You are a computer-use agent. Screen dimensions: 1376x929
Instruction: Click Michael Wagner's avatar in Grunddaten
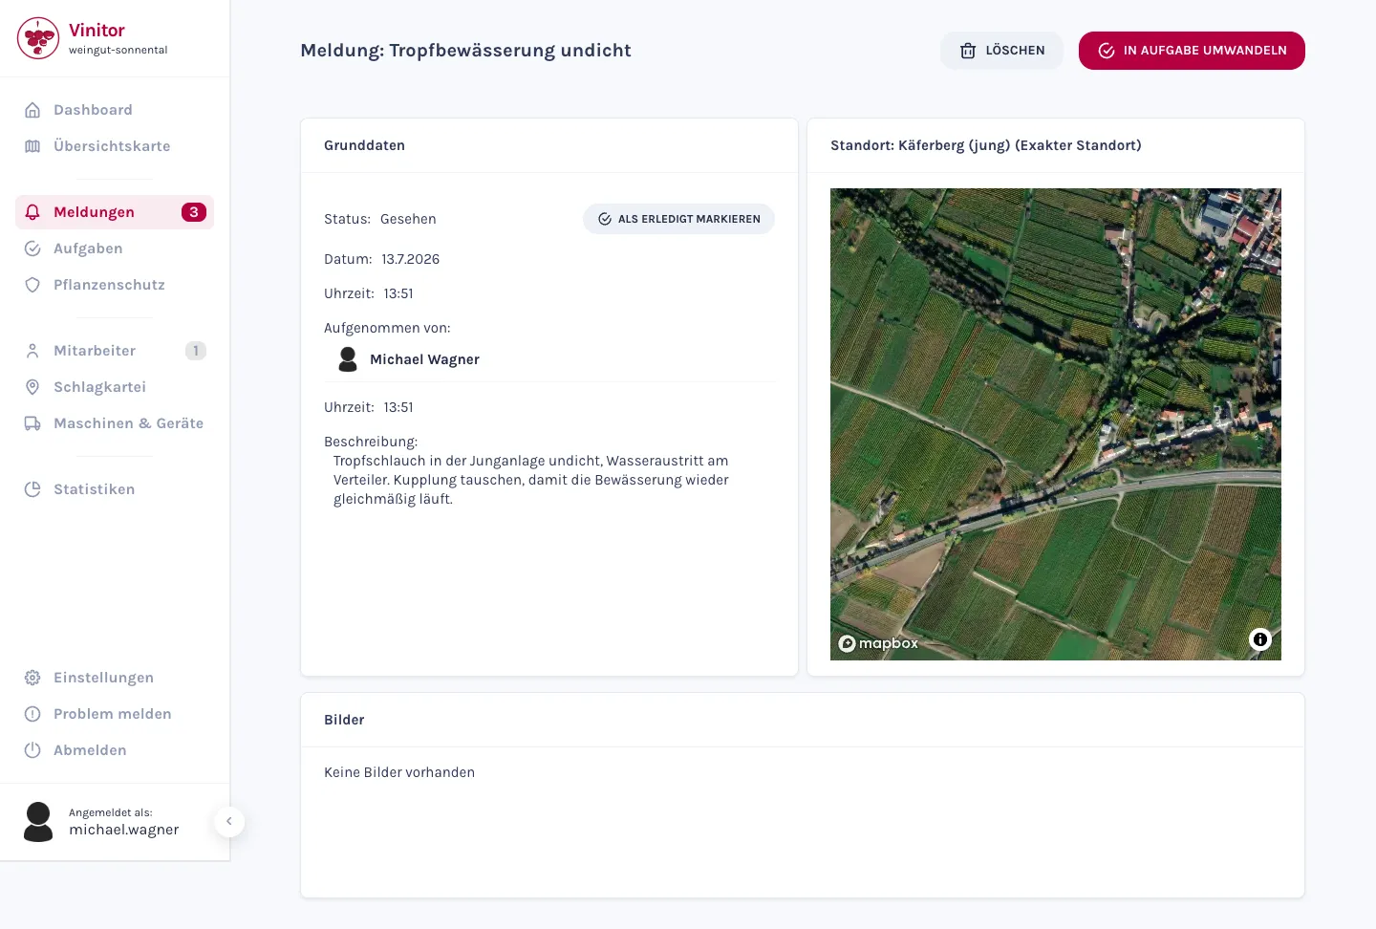[348, 359]
